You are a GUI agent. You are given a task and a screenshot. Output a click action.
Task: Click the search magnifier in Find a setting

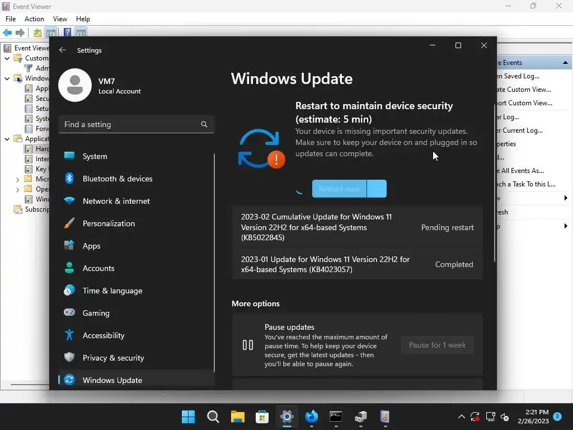pyautogui.click(x=204, y=124)
